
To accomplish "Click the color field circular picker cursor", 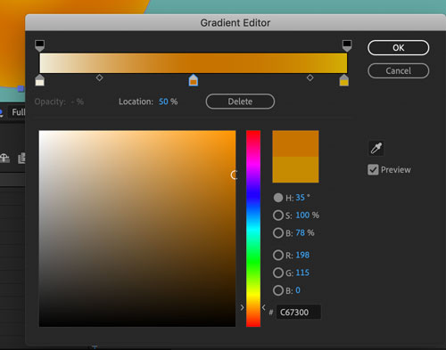I will point(235,175).
